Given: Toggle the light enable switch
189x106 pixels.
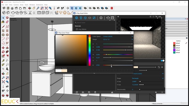Looking at the screenshot, I should (x=163, y=61).
